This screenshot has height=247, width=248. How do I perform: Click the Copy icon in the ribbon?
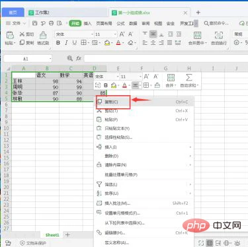(x=22, y=42)
